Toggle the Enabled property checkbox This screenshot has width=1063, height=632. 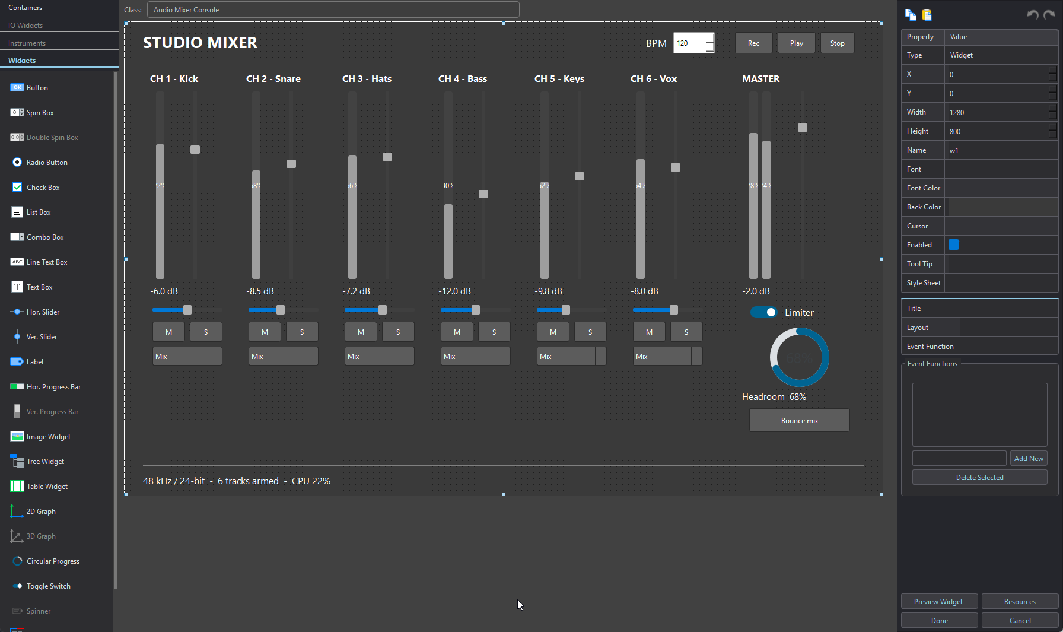click(x=954, y=244)
